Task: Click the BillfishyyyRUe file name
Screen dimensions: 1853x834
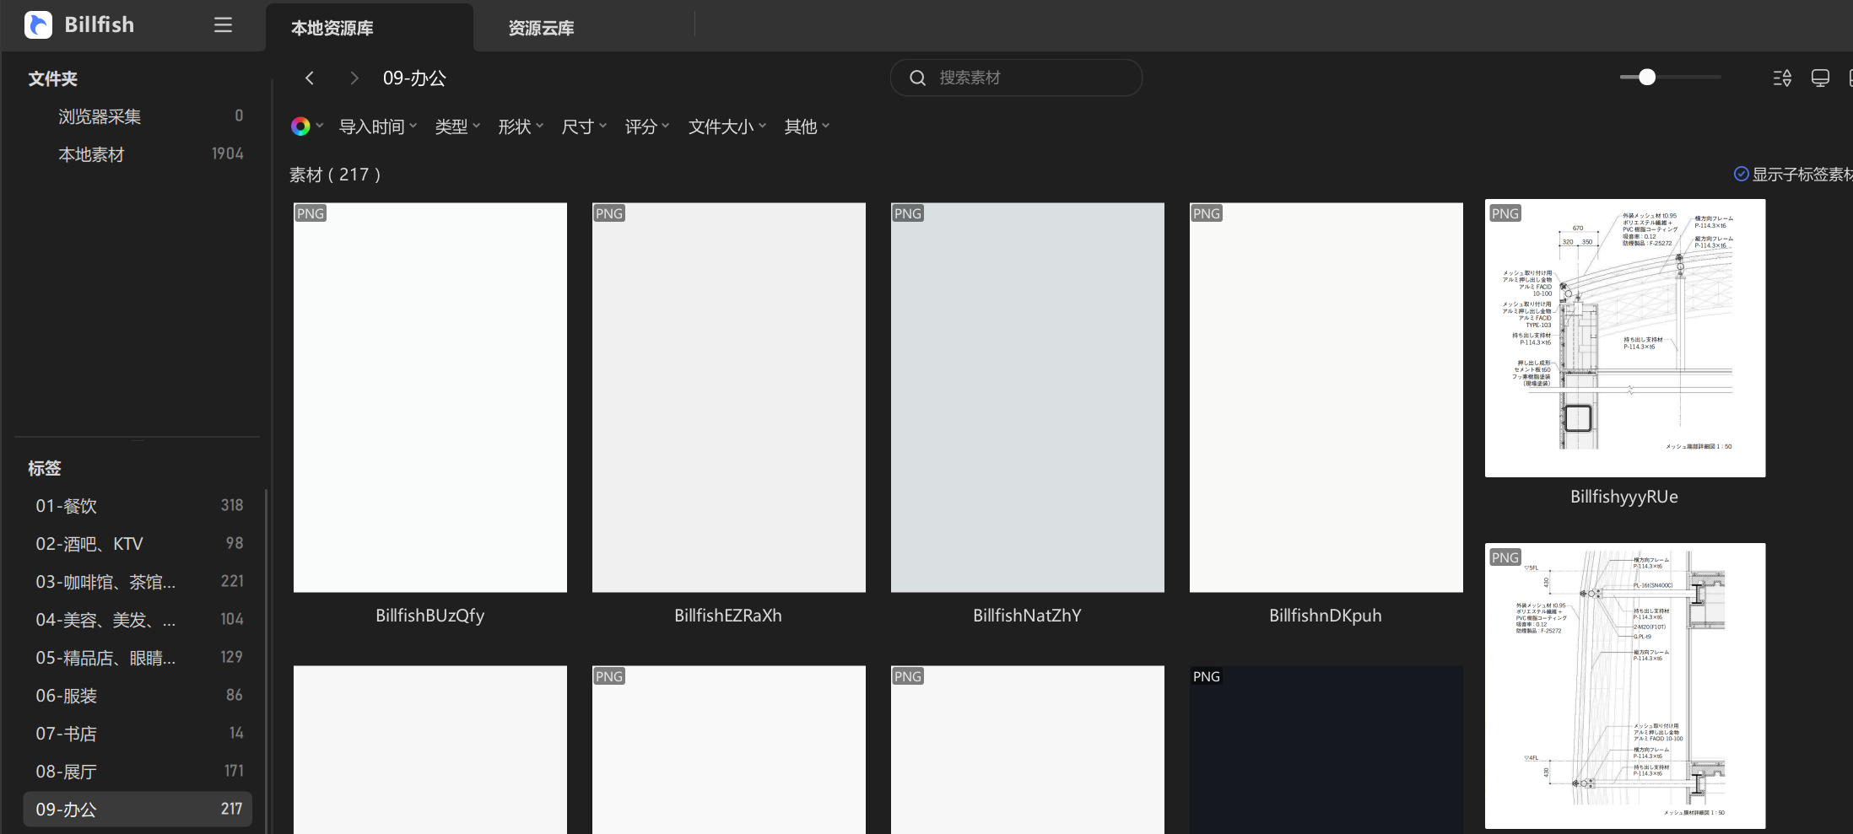Action: click(x=1624, y=497)
